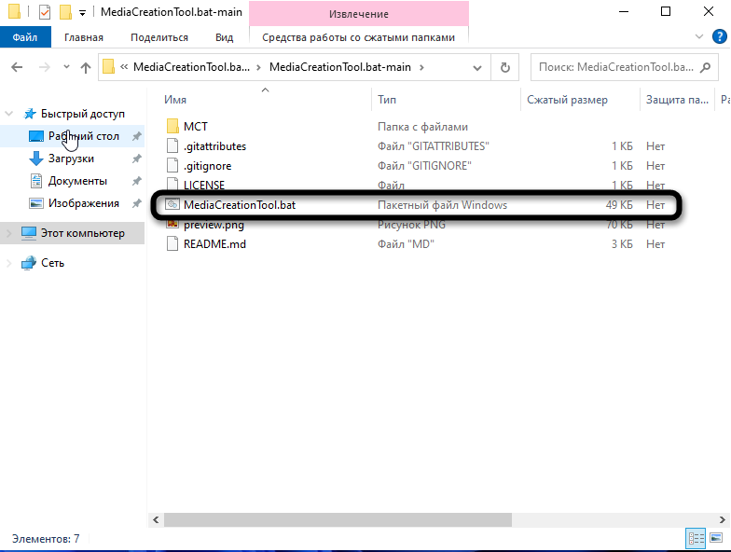731x552 pixels.
Task: Select the MCT folder icon
Action: coord(172,127)
